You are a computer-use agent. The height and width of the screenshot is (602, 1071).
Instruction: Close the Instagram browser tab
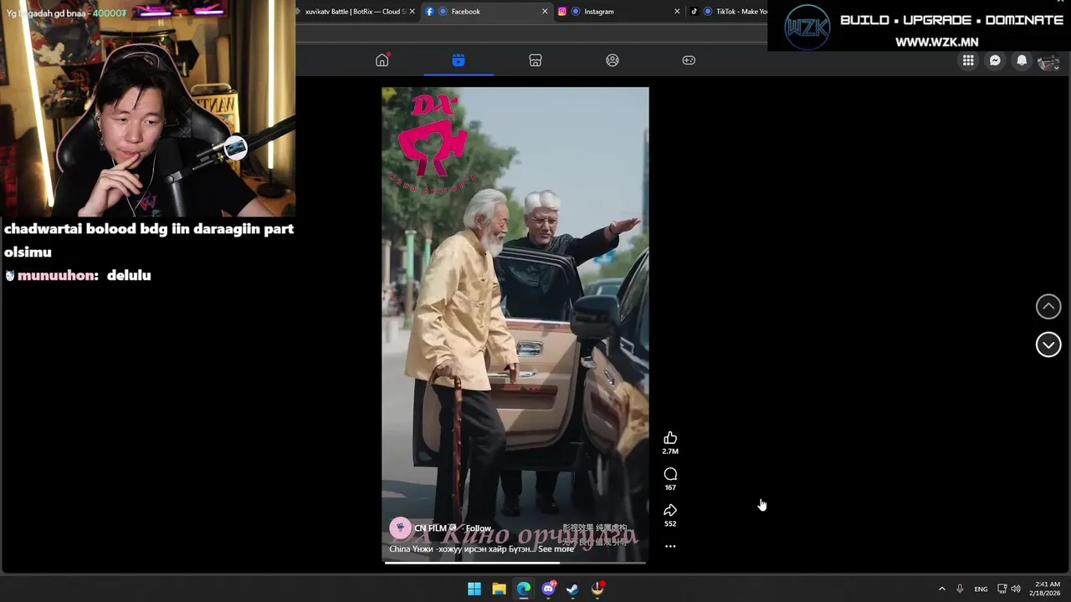[677, 12]
